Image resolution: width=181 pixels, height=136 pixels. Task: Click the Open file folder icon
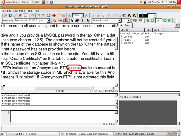point(5,15)
